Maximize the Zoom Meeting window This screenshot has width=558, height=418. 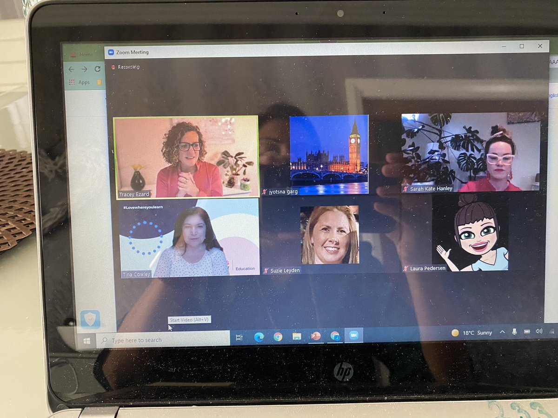(522, 46)
